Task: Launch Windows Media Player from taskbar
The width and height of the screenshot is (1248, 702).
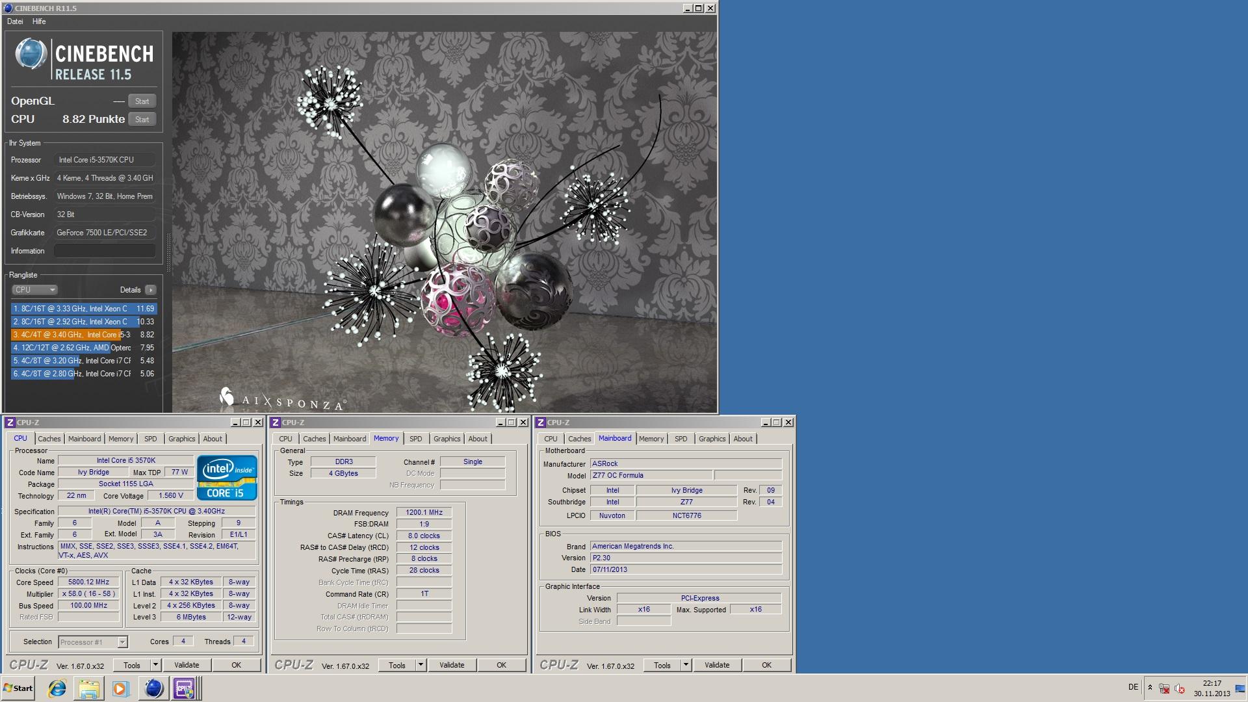Action: click(121, 688)
